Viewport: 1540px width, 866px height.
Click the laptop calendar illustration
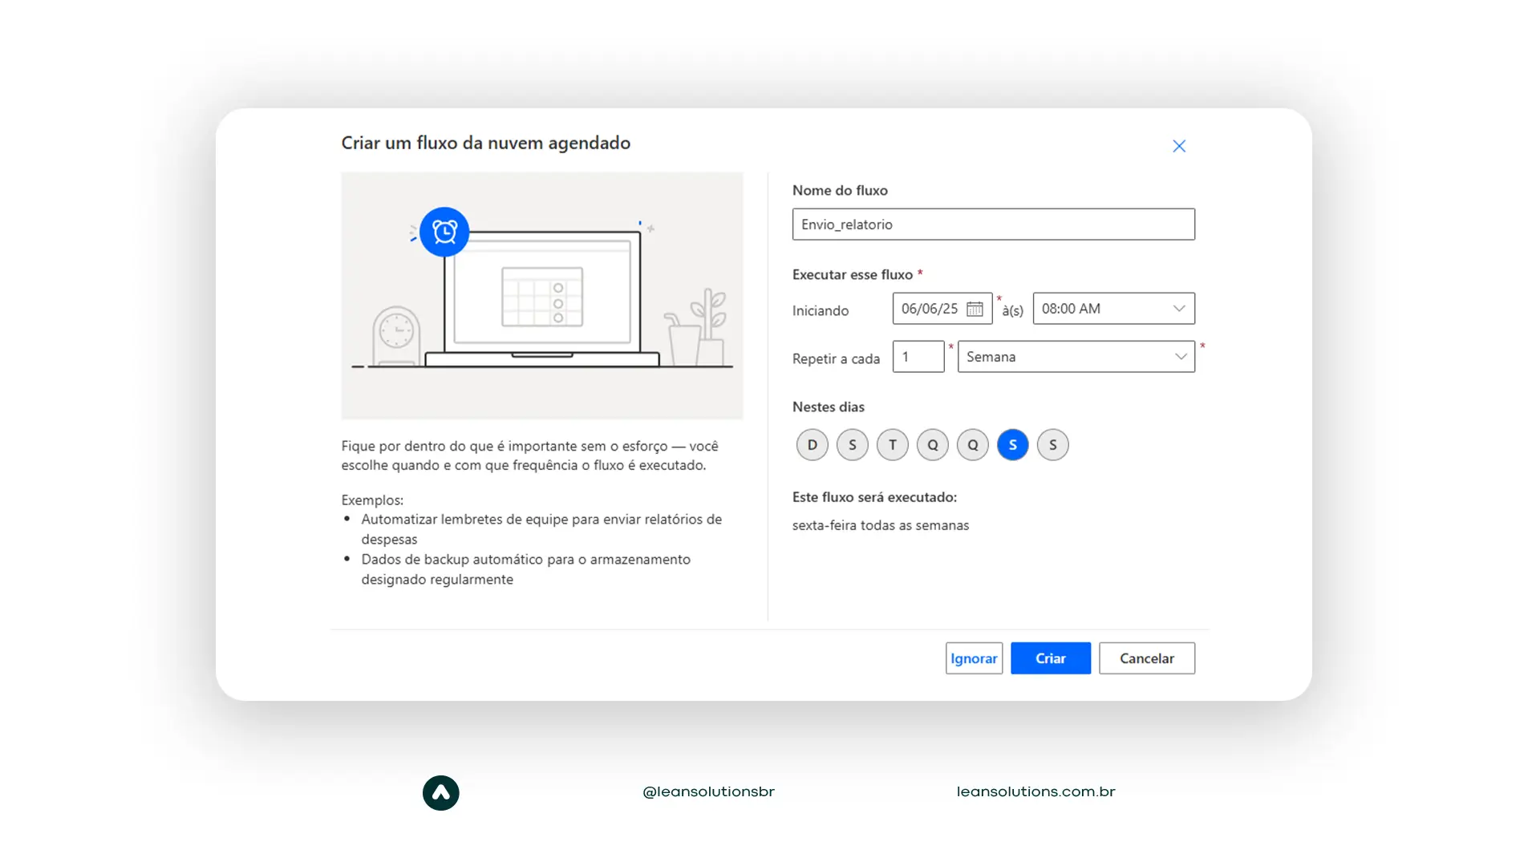pos(542,297)
